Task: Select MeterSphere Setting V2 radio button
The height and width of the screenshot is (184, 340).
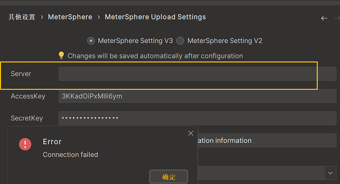Action: pos(180,41)
